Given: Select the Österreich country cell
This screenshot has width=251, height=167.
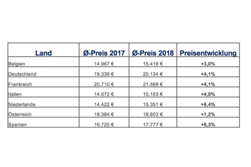Looking at the screenshot, I should point(20,115).
